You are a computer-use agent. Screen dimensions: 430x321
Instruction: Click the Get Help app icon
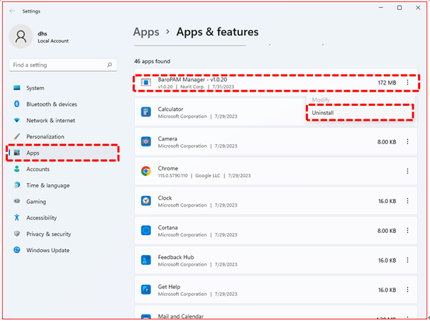point(146,290)
